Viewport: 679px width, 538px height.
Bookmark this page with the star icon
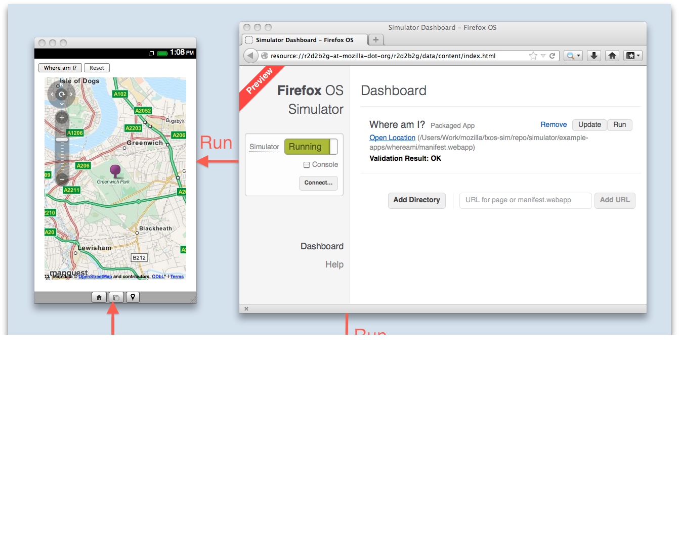[533, 56]
